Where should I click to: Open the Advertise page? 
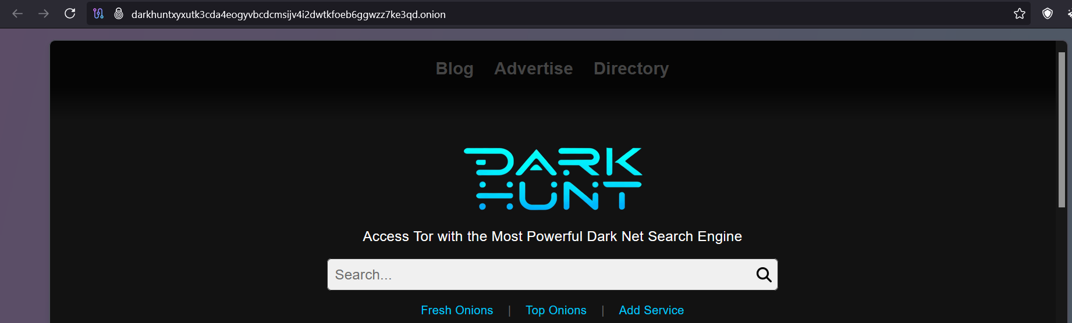pos(534,69)
